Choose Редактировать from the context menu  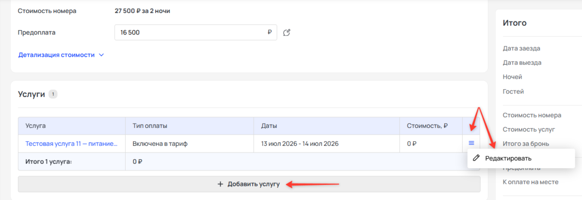tap(521, 158)
